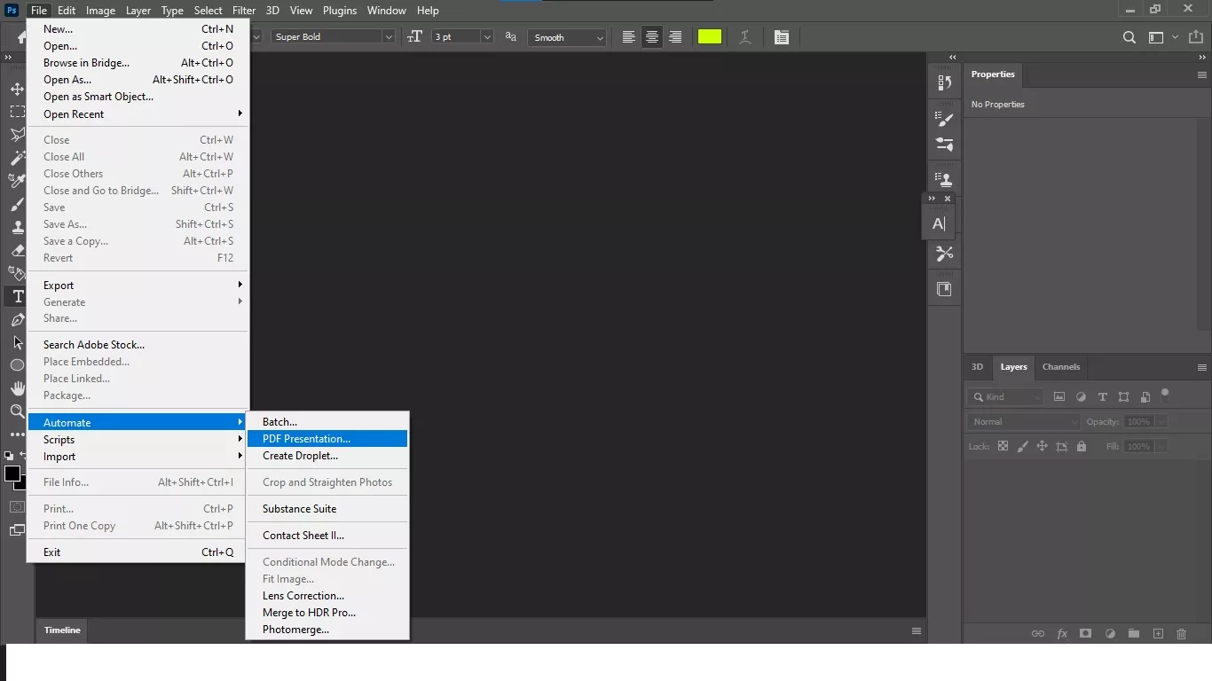The image size is (1212, 681).
Task: Click the Add layer mask icon
Action: click(x=1086, y=634)
